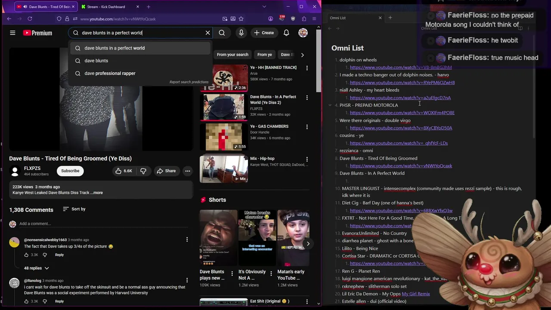Open the account avatar menu
This screenshot has width=551, height=310.
click(303, 33)
